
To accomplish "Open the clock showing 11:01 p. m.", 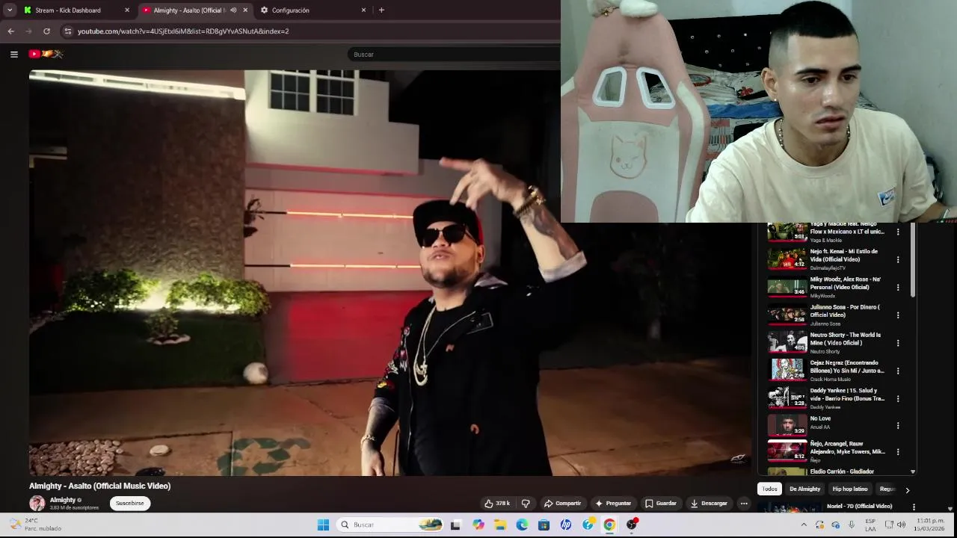I will [931, 525].
